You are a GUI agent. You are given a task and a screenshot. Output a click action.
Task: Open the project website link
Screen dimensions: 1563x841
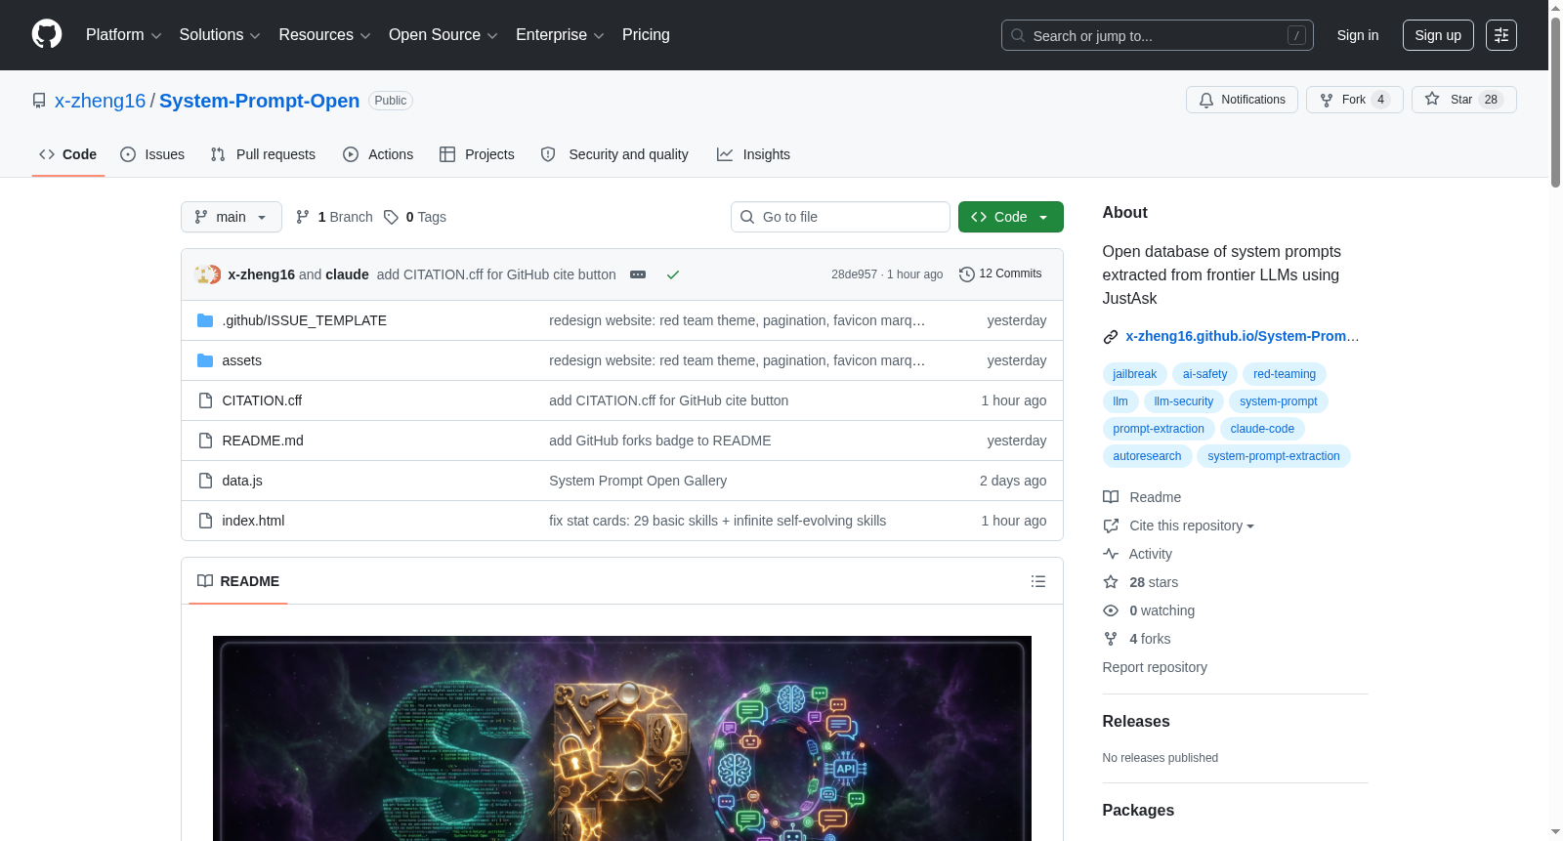[x=1242, y=336]
